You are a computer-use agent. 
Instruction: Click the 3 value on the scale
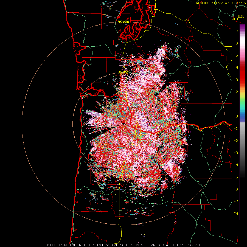pyautogui.click(x=237, y=80)
